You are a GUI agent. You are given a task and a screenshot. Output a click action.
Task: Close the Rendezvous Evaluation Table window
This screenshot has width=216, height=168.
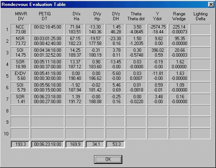tap(211, 4)
